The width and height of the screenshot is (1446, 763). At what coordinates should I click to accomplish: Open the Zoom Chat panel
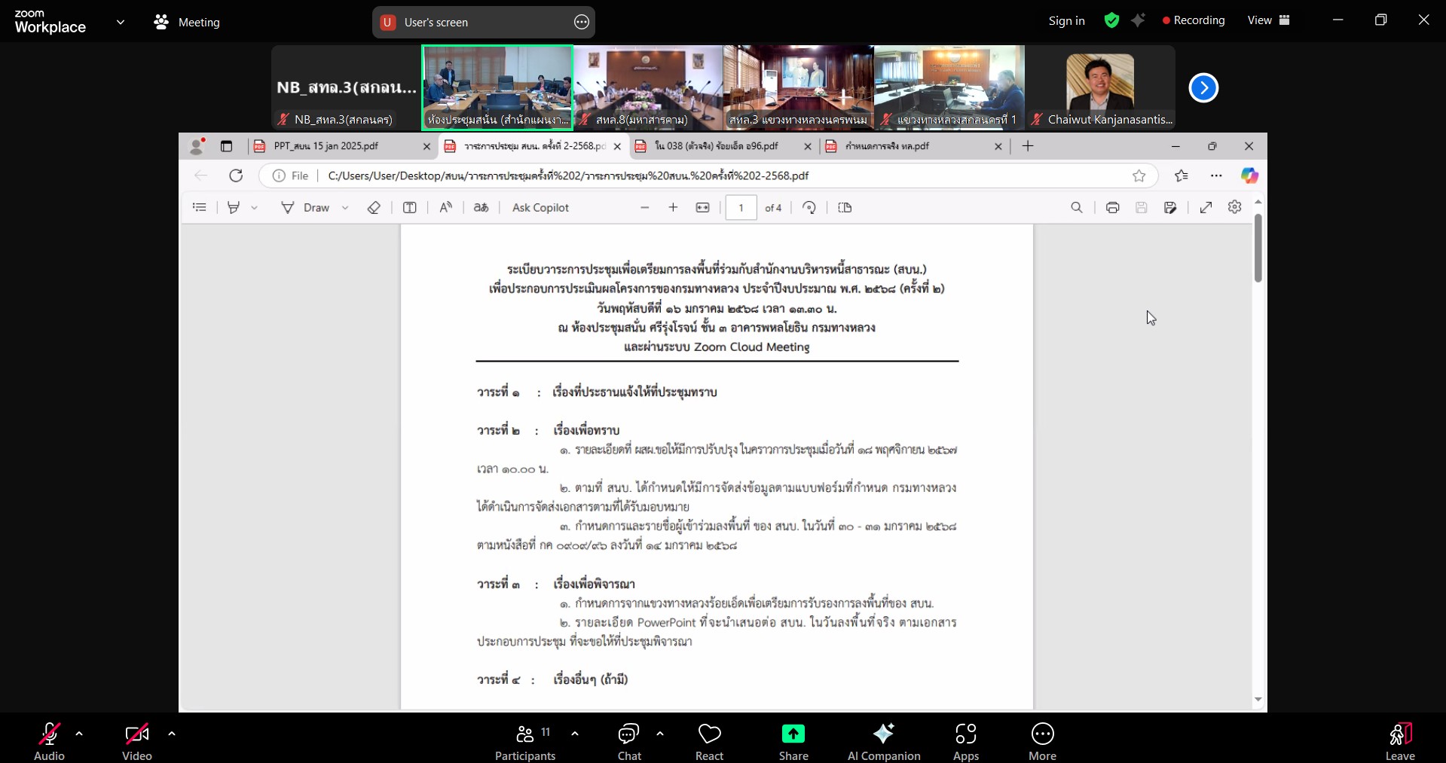coord(628,741)
